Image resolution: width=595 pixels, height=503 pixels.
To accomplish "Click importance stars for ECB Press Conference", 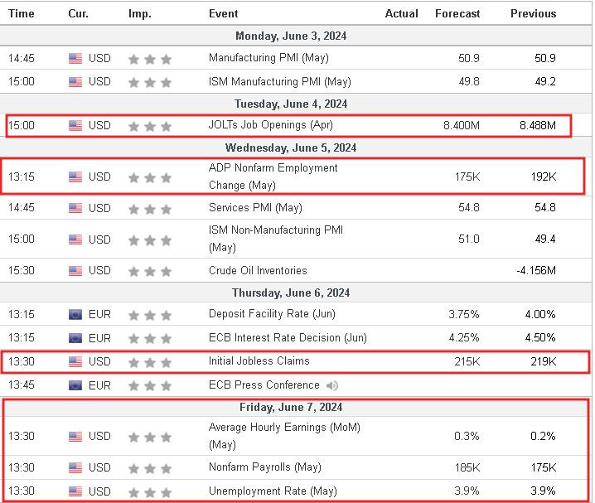I will pyautogui.click(x=150, y=386).
